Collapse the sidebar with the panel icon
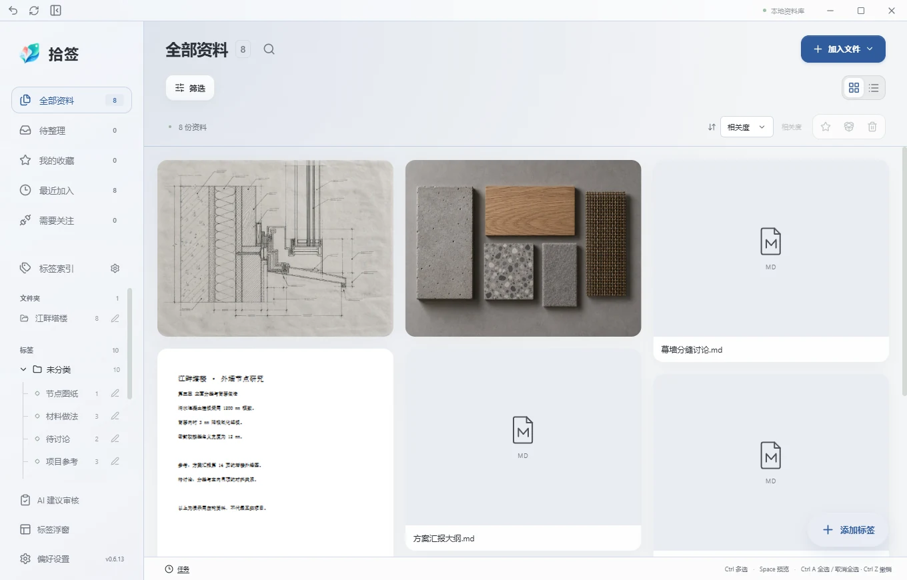907x580 pixels. coord(56,11)
